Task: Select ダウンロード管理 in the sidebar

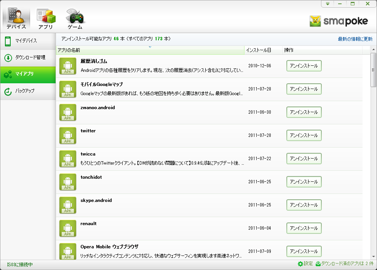Action: [28, 58]
